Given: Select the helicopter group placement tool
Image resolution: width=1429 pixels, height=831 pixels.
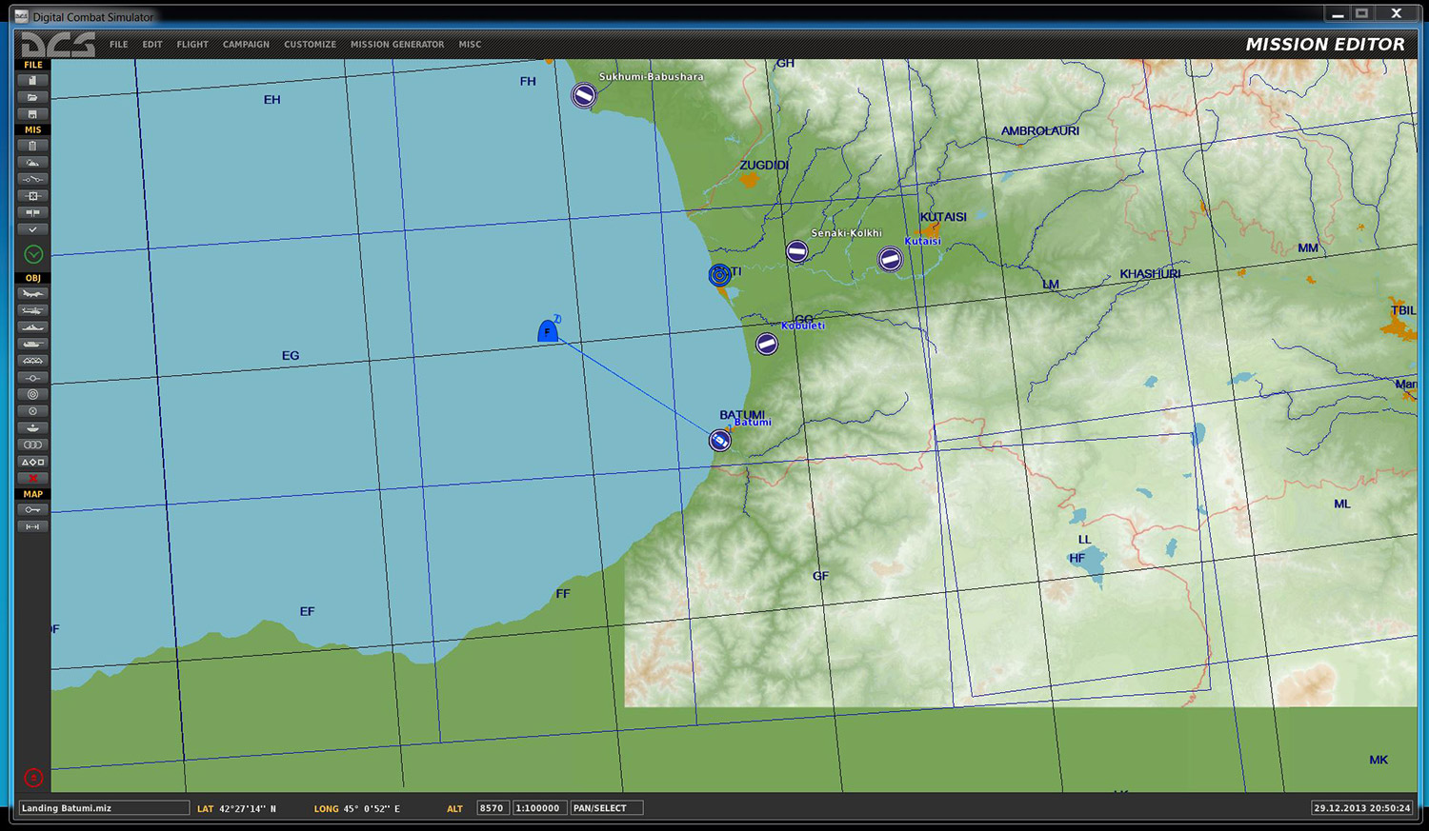Looking at the screenshot, I should click(x=32, y=311).
